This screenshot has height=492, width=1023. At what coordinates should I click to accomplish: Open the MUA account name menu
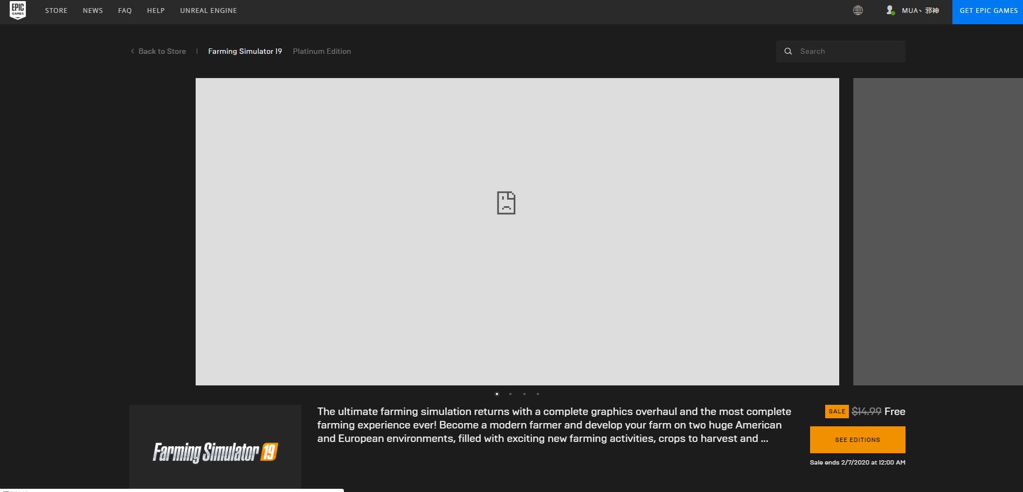pyautogui.click(x=920, y=10)
